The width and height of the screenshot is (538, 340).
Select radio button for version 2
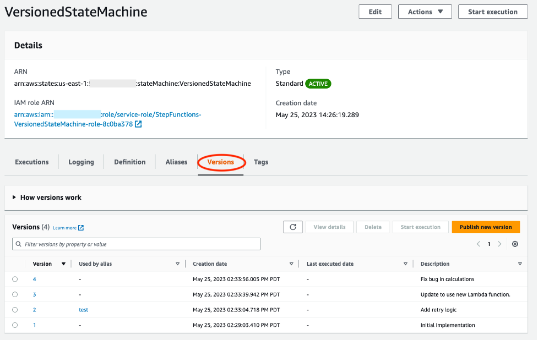point(15,310)
